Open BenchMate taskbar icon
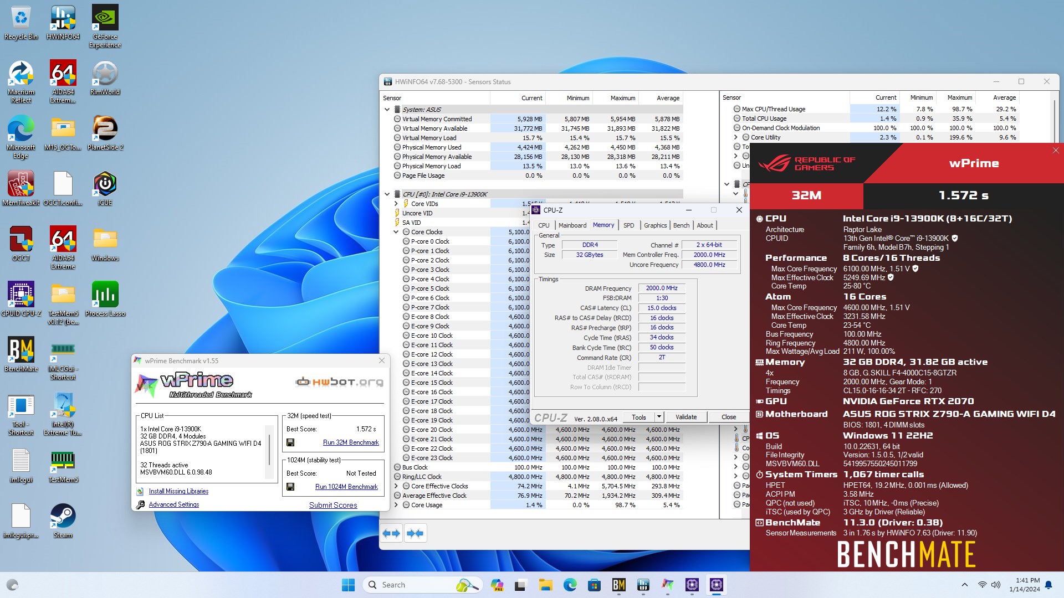This screenshot has height=598, width=1064. pos(618,585)
